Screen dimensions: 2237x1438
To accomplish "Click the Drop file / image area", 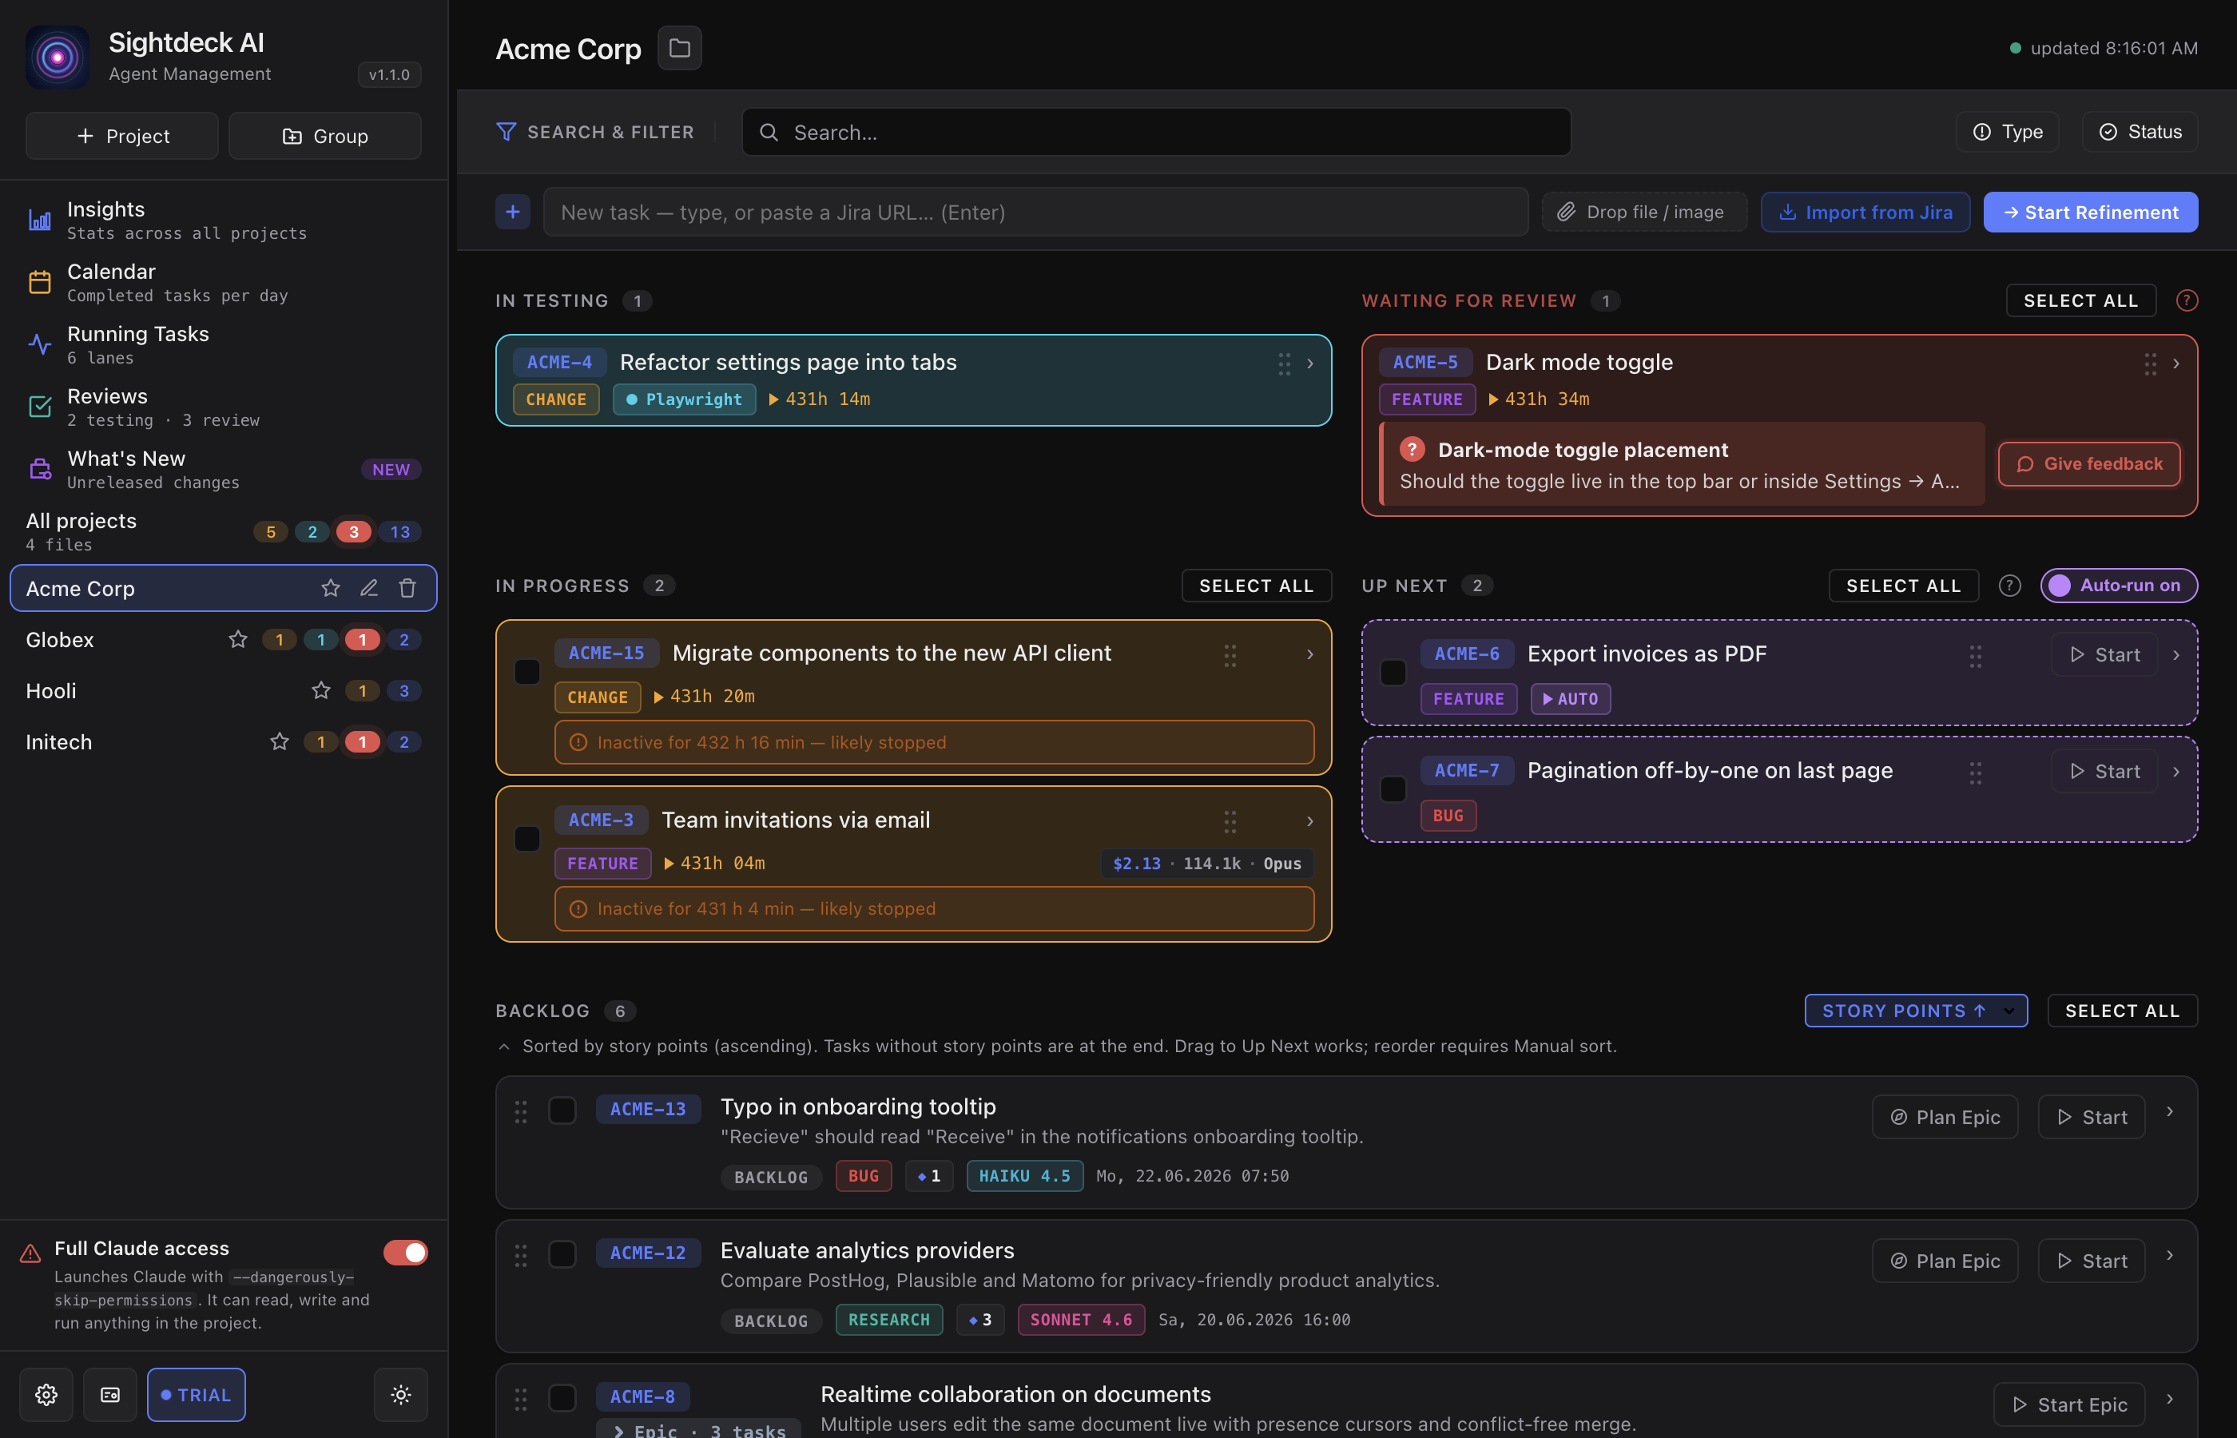I will (1644, 212).
